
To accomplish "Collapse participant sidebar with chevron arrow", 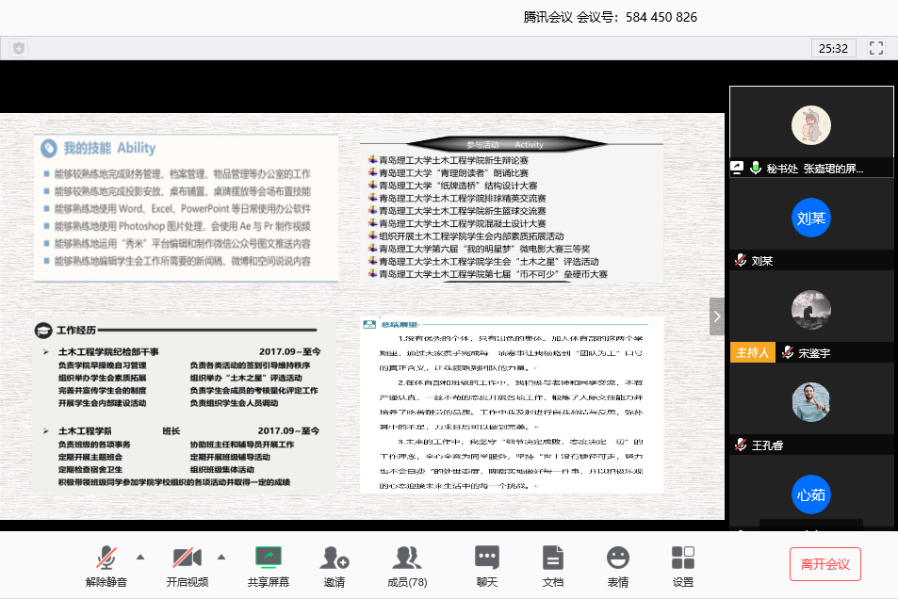I will [x=717, y=316].
